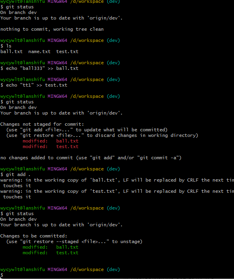
Task: Click name.txt in the ls output
Action: 39,51
